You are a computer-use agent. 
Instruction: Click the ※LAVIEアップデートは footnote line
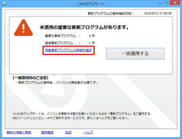(82, 114)
